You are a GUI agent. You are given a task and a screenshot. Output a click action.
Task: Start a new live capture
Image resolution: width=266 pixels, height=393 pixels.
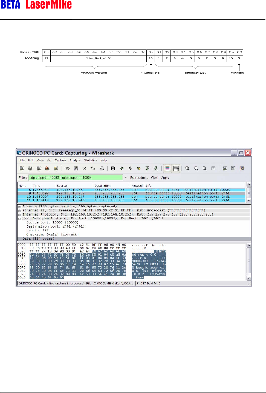(39, 168)
